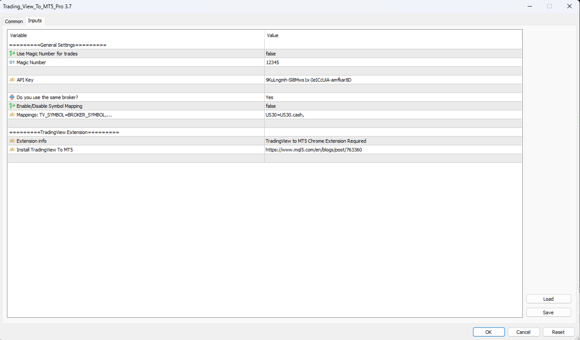Select the General Settings separator row

265,45
